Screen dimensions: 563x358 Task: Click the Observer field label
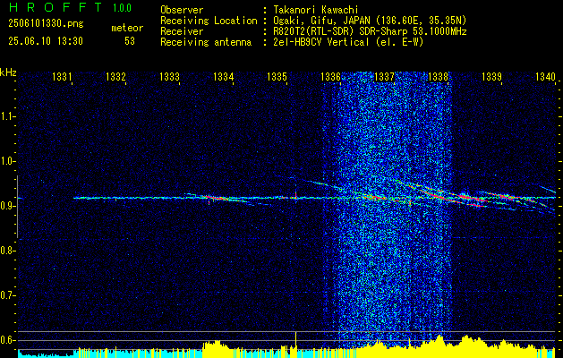182,10
